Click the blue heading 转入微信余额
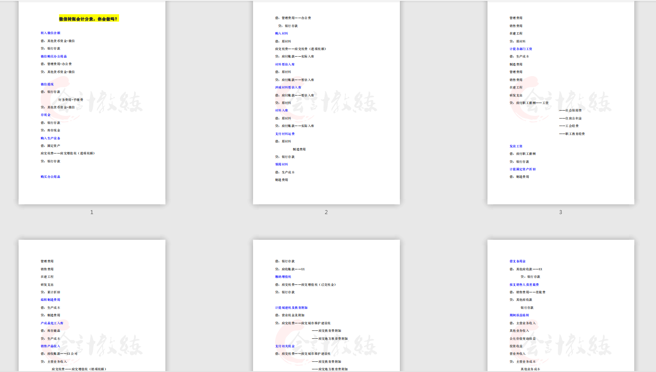 coord(50,33)
